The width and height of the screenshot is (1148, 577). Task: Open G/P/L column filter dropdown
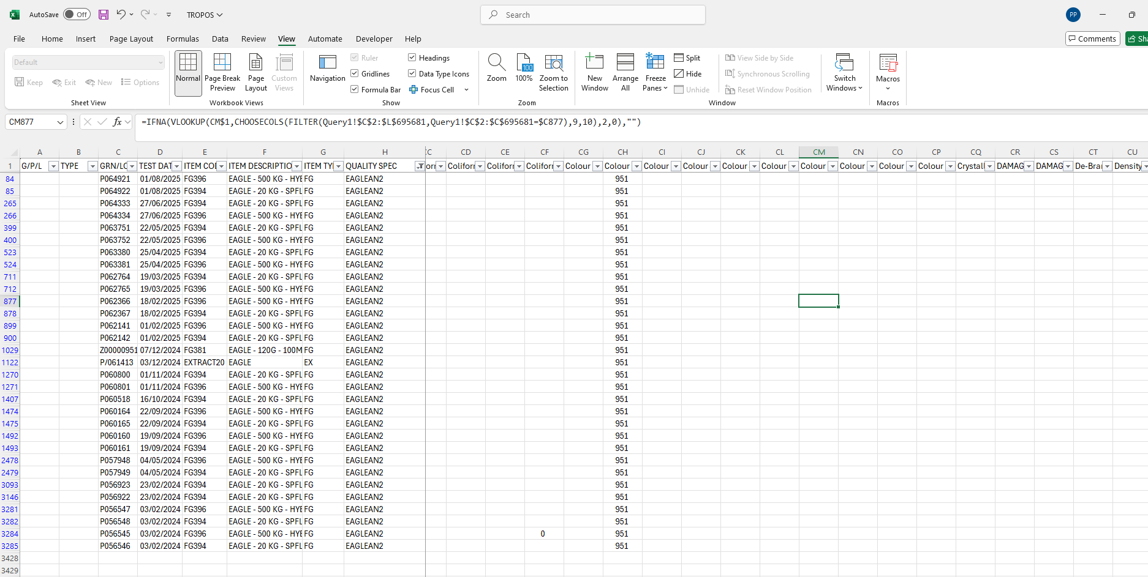click(53, 166)
